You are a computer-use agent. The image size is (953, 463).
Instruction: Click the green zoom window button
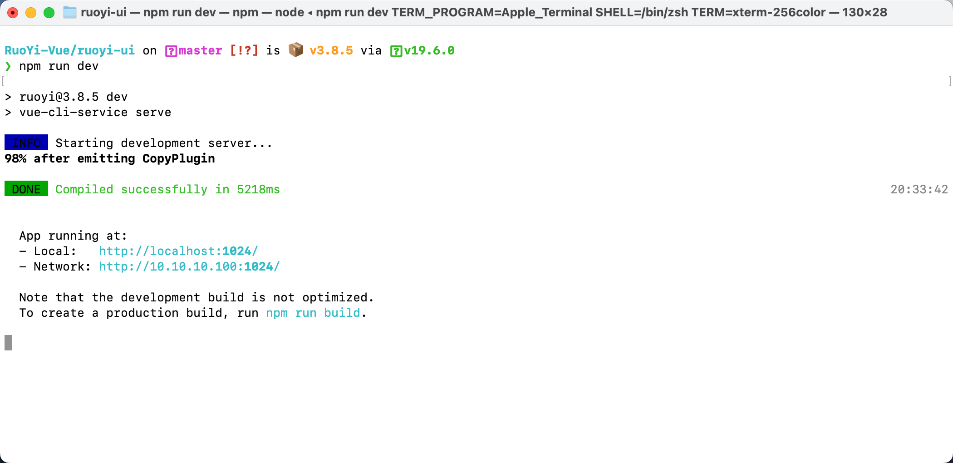click(x=49, y=13)
